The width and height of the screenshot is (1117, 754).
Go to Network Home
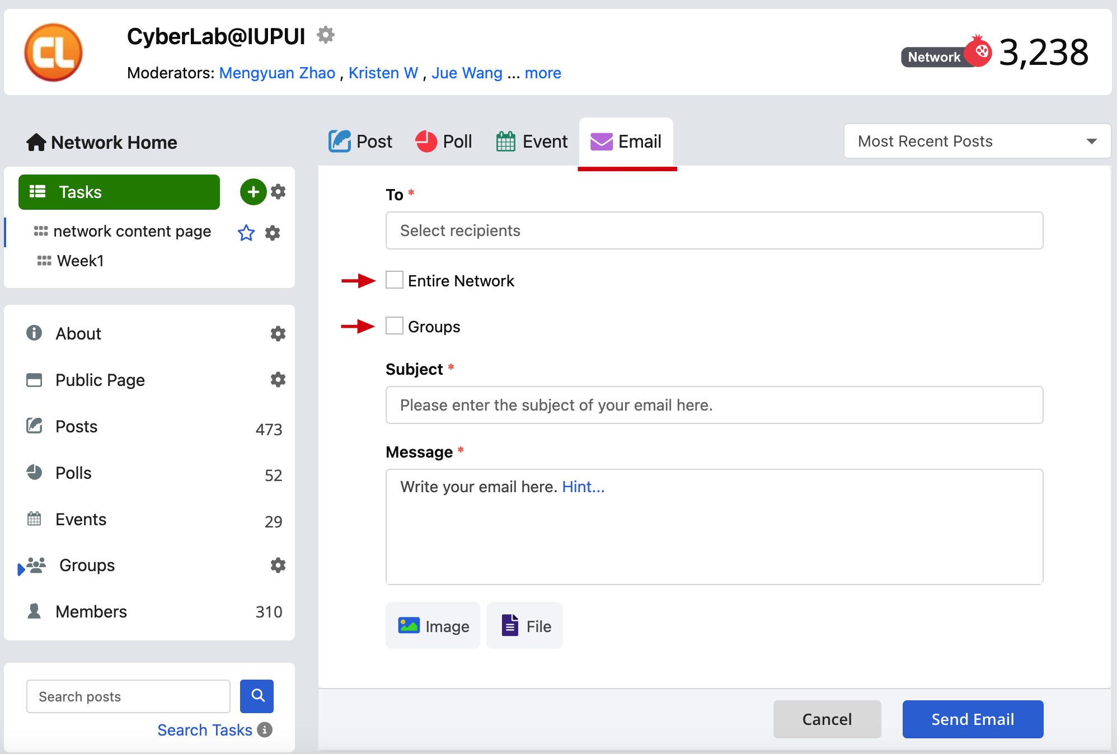point(101,142)
